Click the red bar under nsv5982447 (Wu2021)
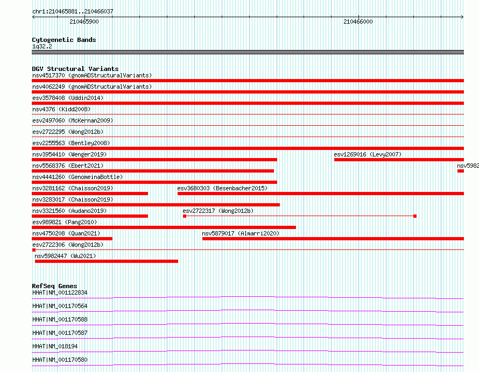479x372 pixels. [x=107, y=261]
